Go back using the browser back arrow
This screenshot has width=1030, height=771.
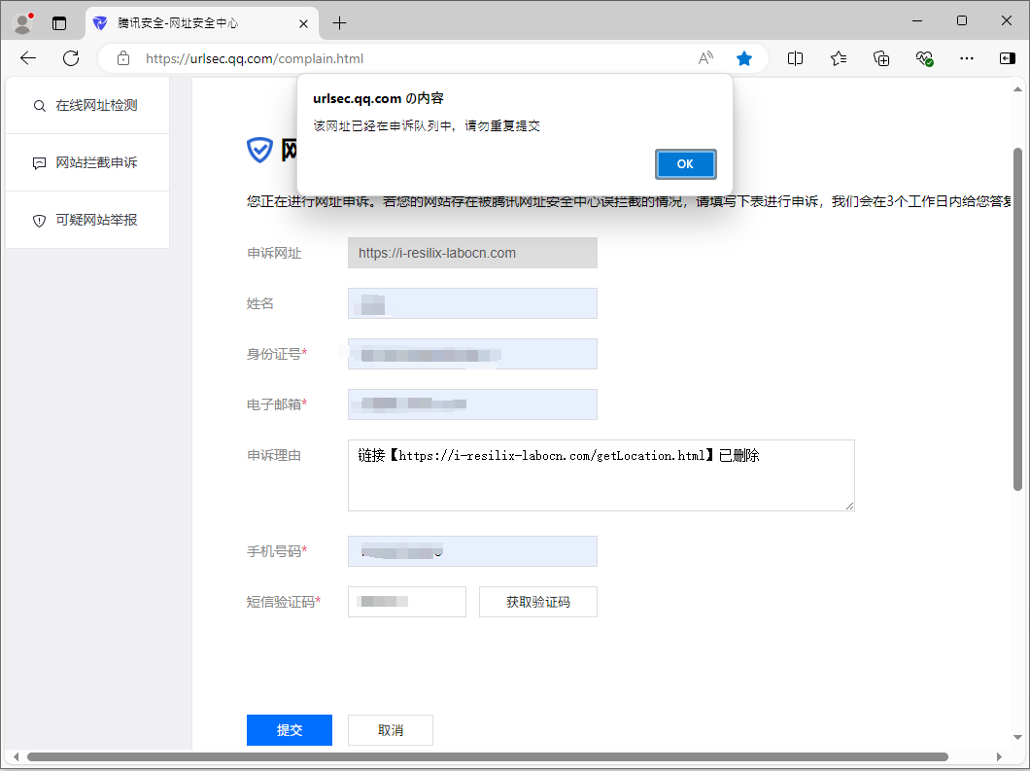click(x=28, y=58)
